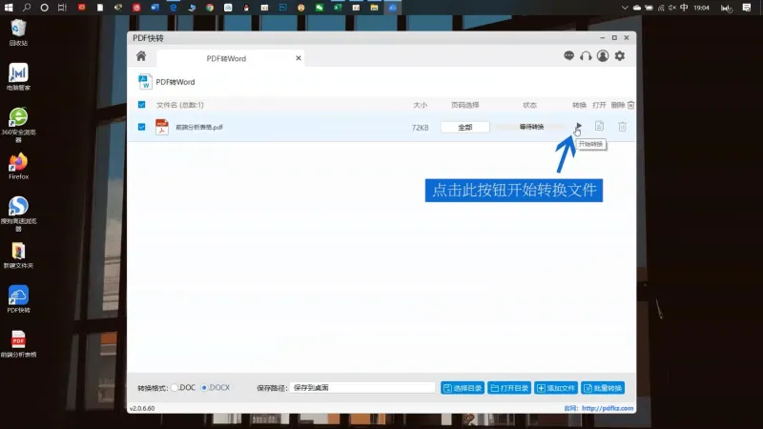The height and width of the screenshot is (429, 763).
Task: Start converting 前端分析表格.pdf with play button
Action: (x=578, y=127)
